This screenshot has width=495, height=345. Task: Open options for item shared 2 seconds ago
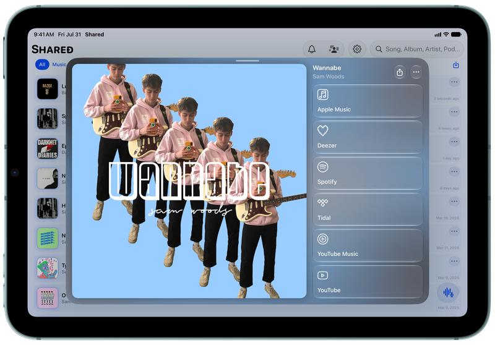(454, 82)
